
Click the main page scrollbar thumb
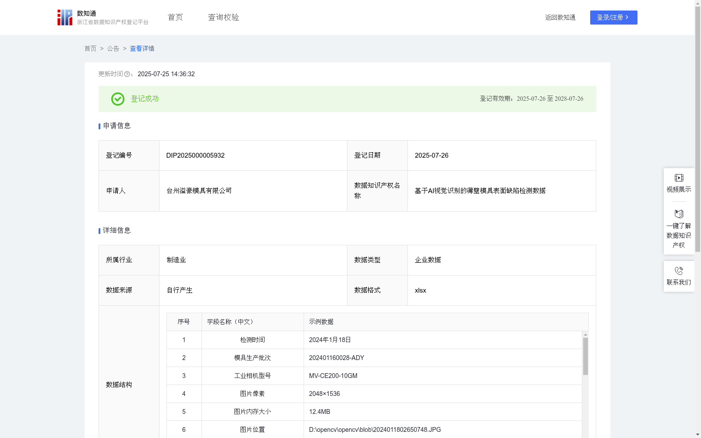pyautogui.click(x=697, y=129)
